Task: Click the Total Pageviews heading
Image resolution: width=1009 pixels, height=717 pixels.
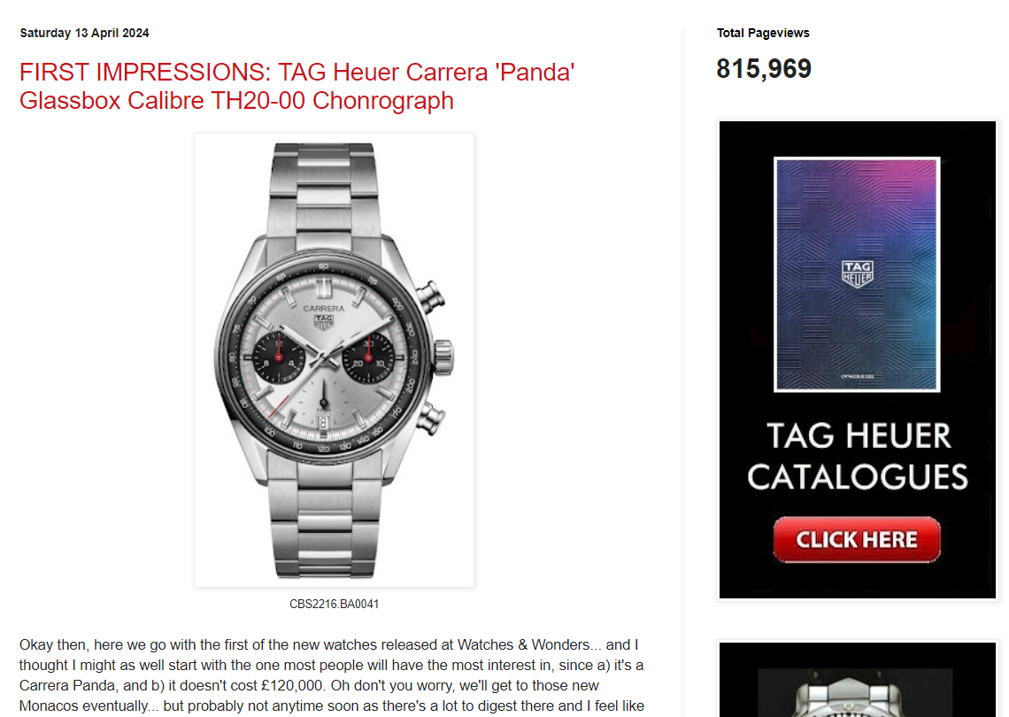Action: coord(763,33)
